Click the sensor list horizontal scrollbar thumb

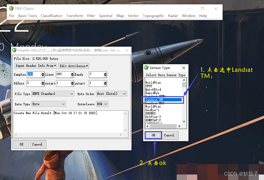(163, 126)
